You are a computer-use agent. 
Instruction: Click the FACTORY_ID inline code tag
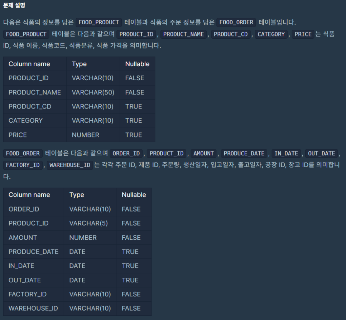coord(23,165)
